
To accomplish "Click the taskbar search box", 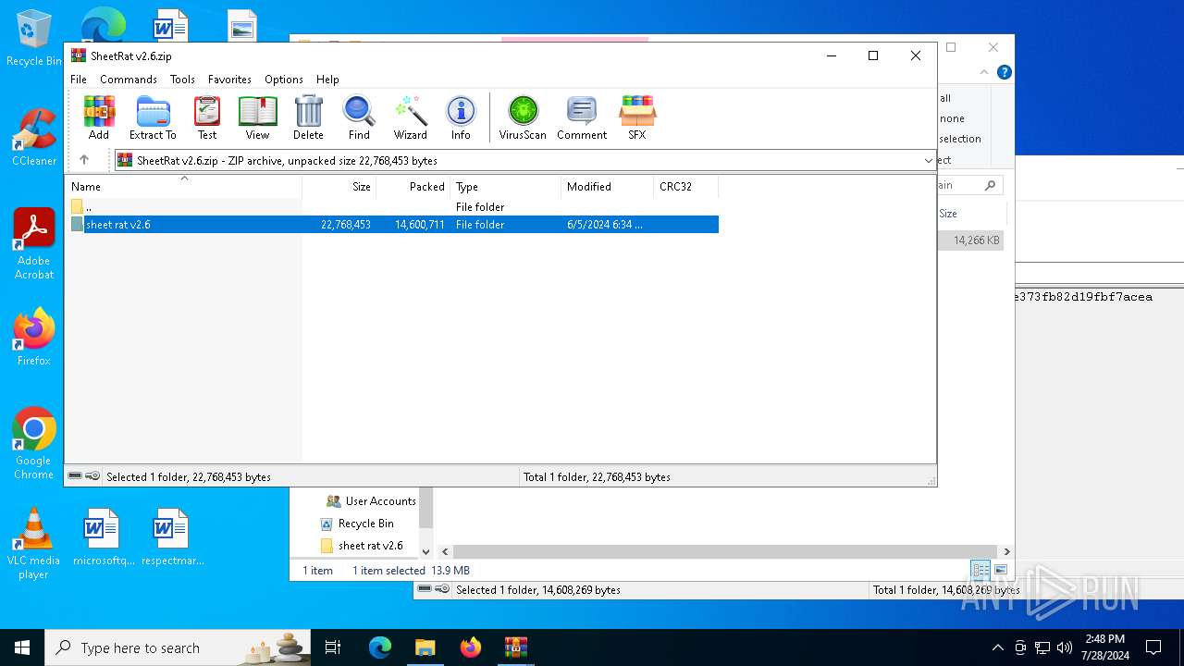I will pos(179,647).
